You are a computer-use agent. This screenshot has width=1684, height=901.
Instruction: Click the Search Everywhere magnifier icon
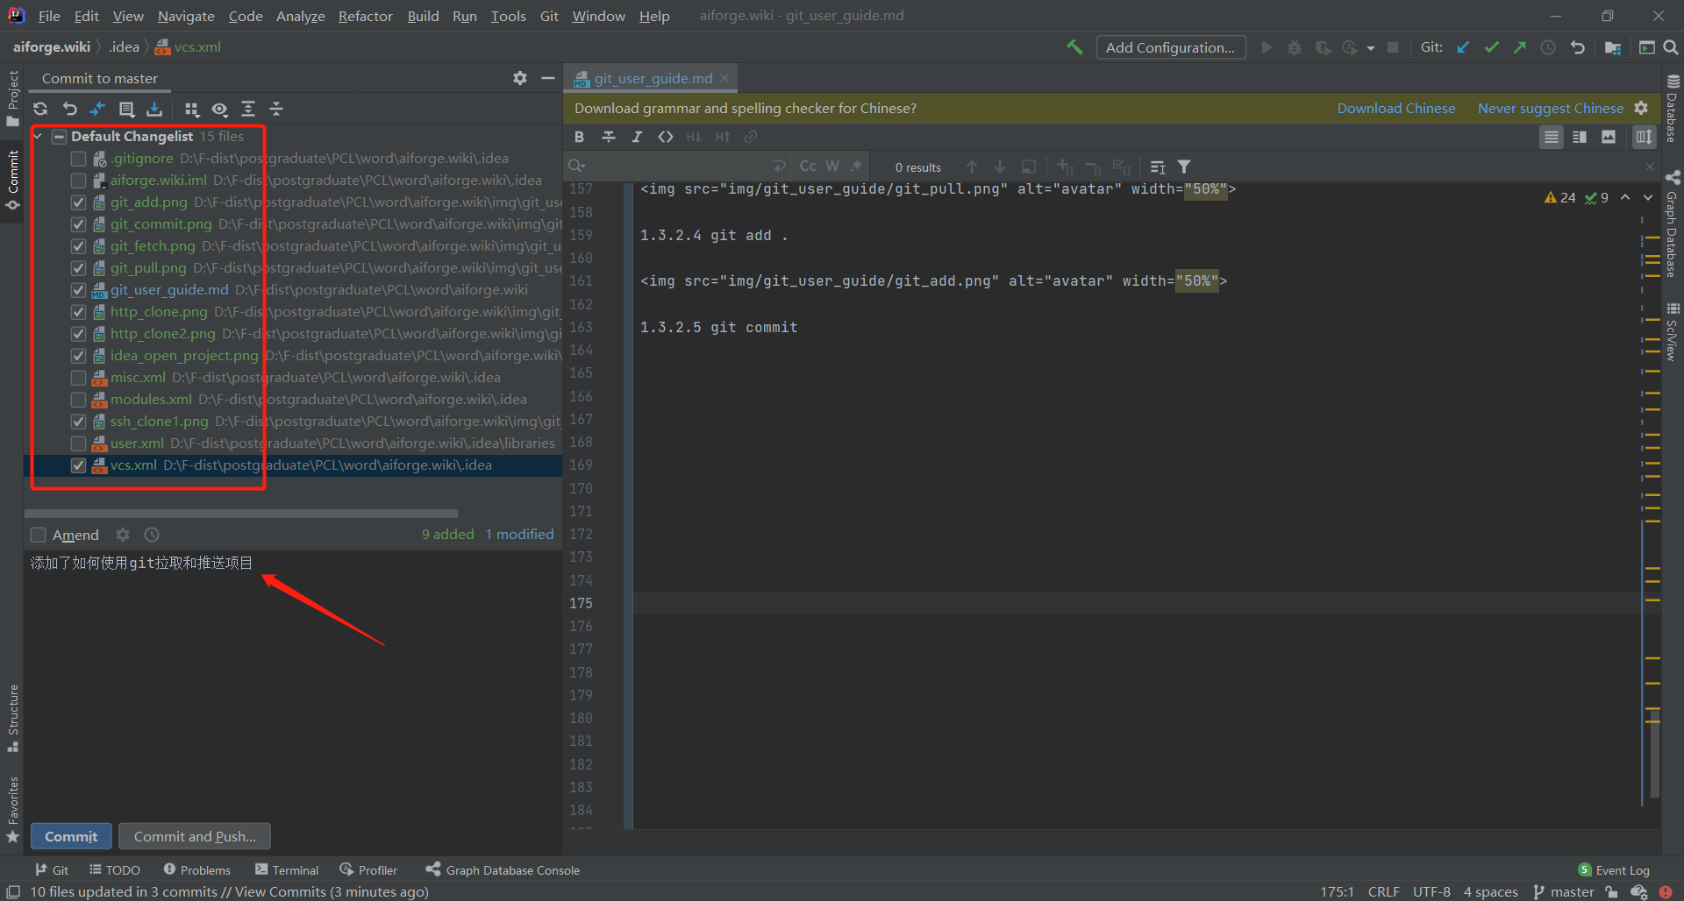point(1671,47)
